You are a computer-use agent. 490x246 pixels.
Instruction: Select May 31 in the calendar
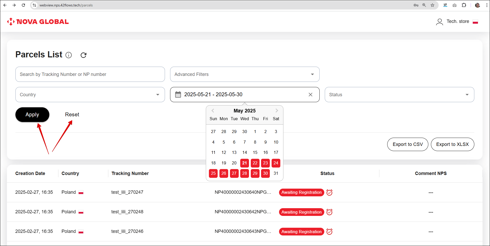click(276, 173)
